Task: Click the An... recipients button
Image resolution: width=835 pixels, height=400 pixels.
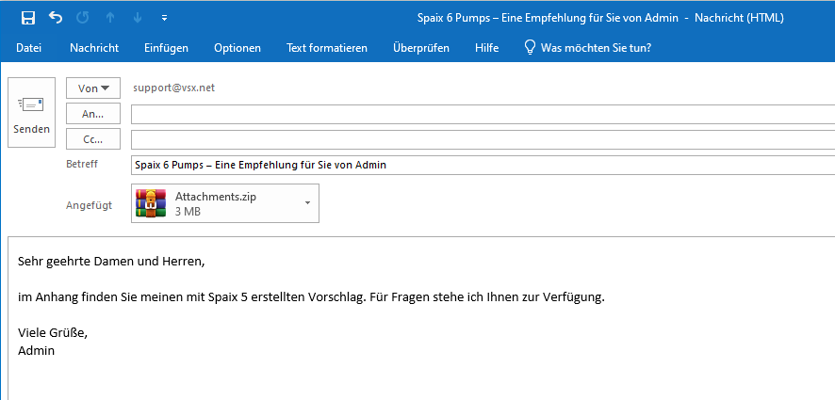Action: pyautogui.click(x=93, y=114)
